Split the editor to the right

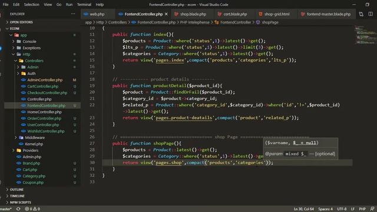tap(371, 14)
